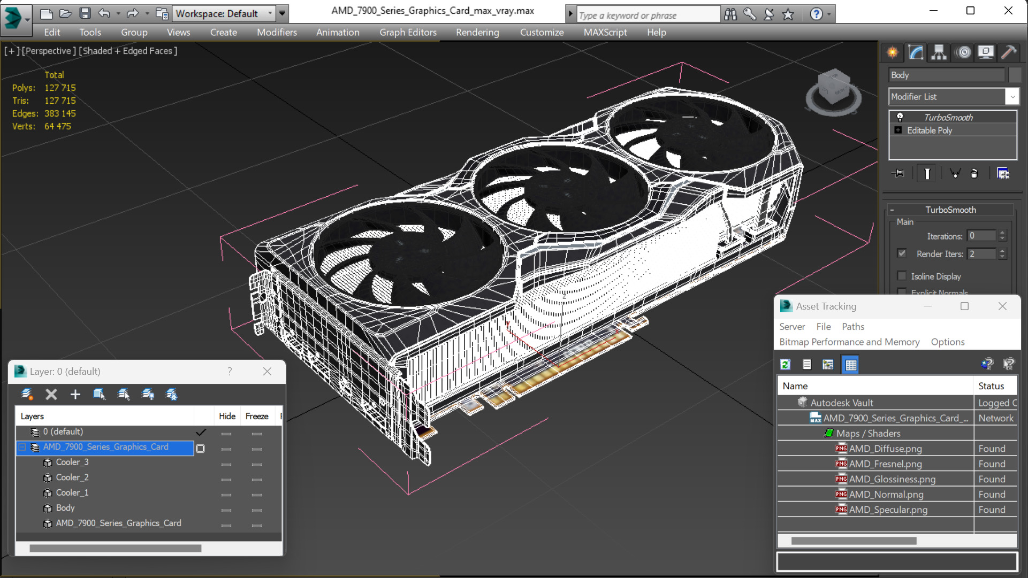Open the undo history dropdown arrow
The width and height of the screenshot is (1028, 578).
tap(117, 13)
